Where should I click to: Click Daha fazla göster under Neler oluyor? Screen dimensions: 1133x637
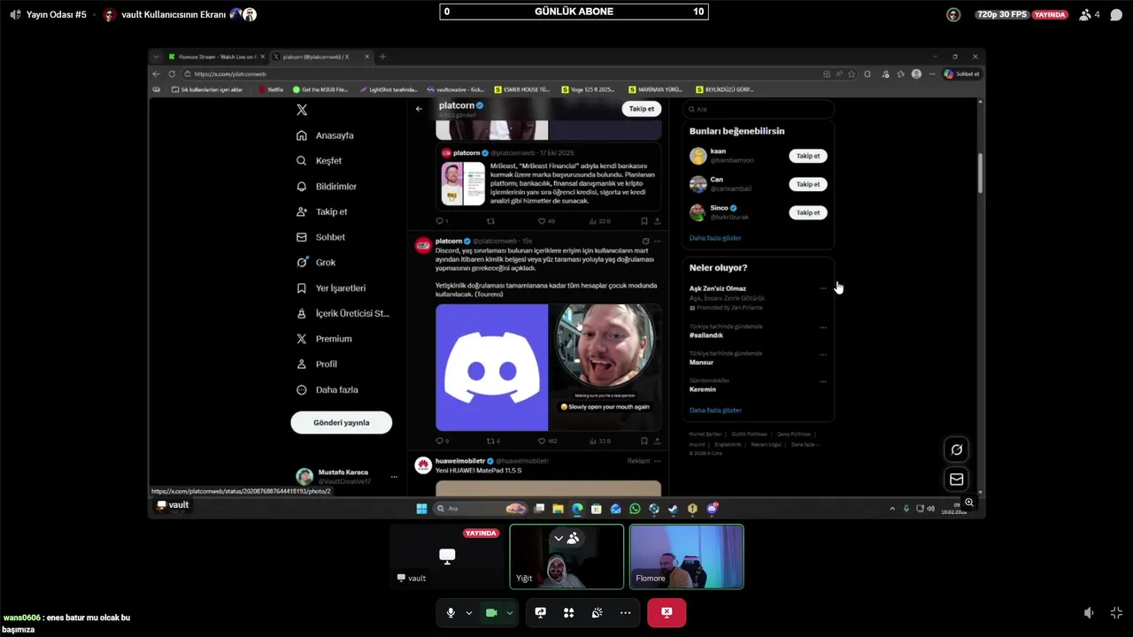coord(715,411)
